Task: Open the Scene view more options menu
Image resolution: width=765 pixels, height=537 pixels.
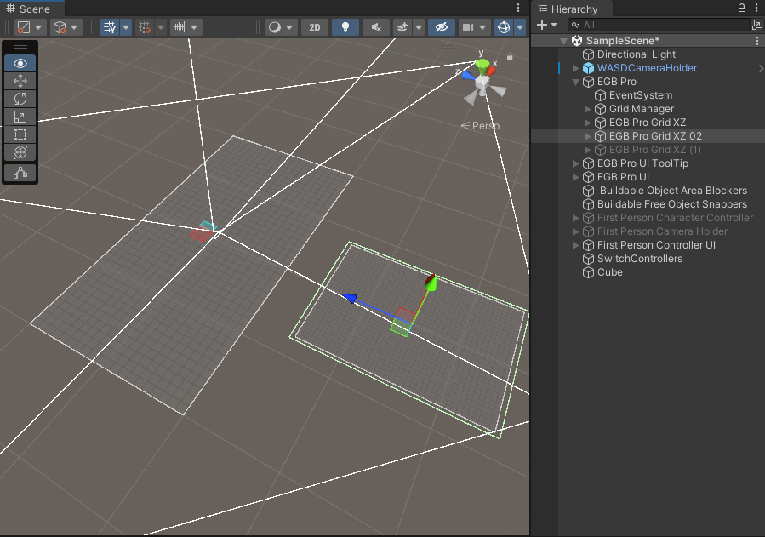Action: point(518,8)
